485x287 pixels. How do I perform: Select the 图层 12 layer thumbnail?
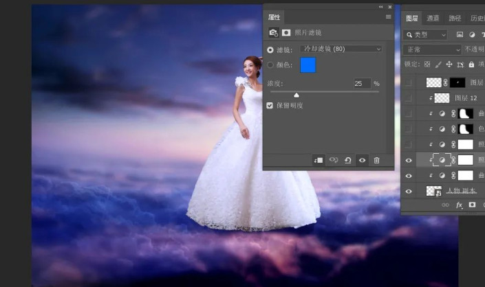[442, 98]
